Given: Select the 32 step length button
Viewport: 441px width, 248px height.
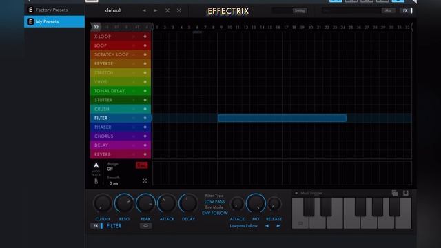Looking at the screenshot, I should [x=96, y=27].
